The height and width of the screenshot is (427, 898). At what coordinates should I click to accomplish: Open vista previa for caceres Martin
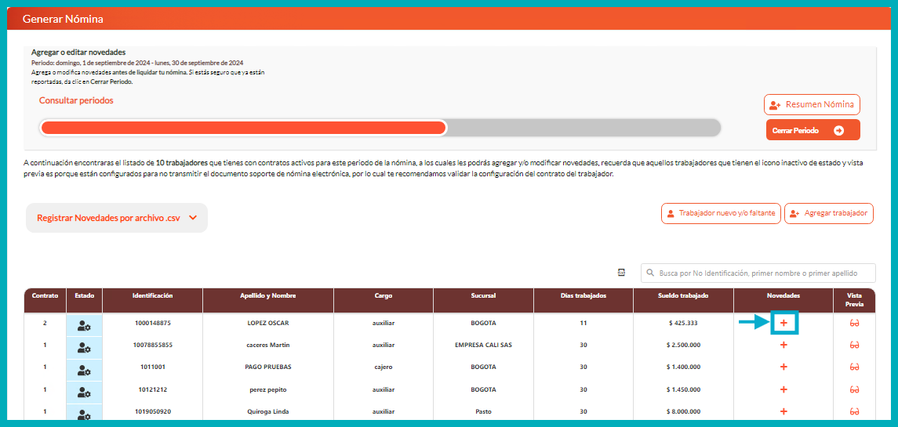tap(855, 346)
